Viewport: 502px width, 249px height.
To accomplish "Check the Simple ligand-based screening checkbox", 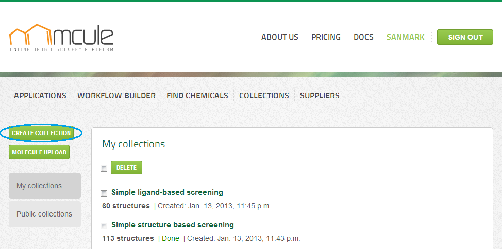I will point(104,193).
